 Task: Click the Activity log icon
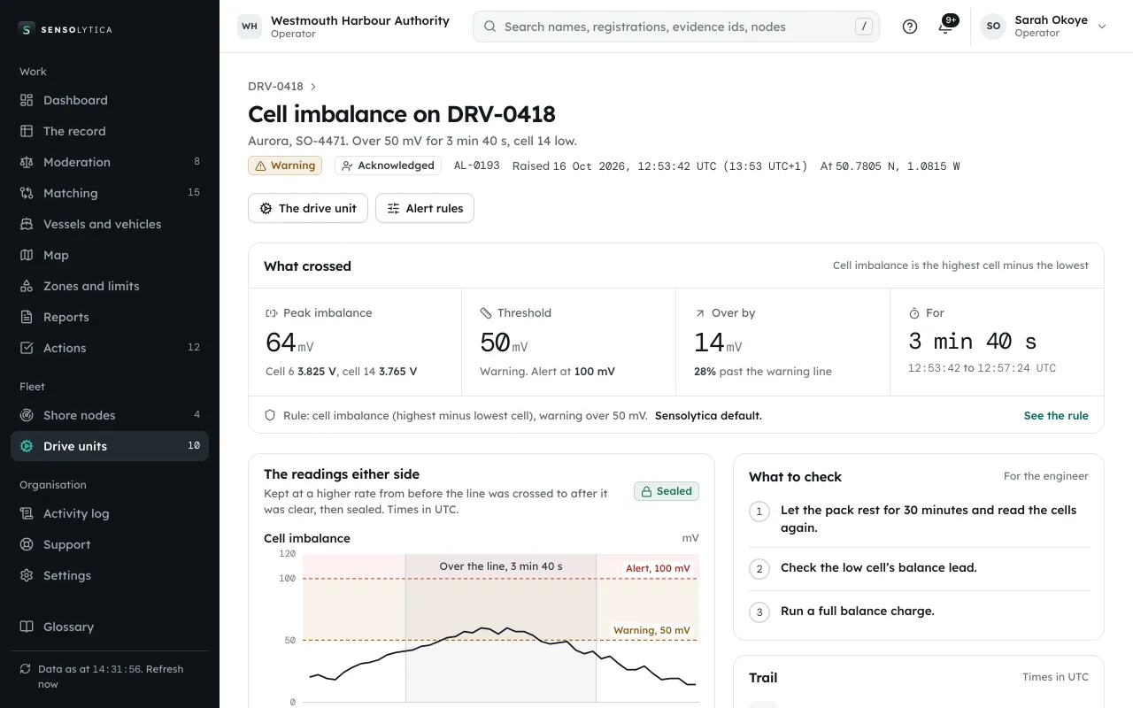(27, 513)
